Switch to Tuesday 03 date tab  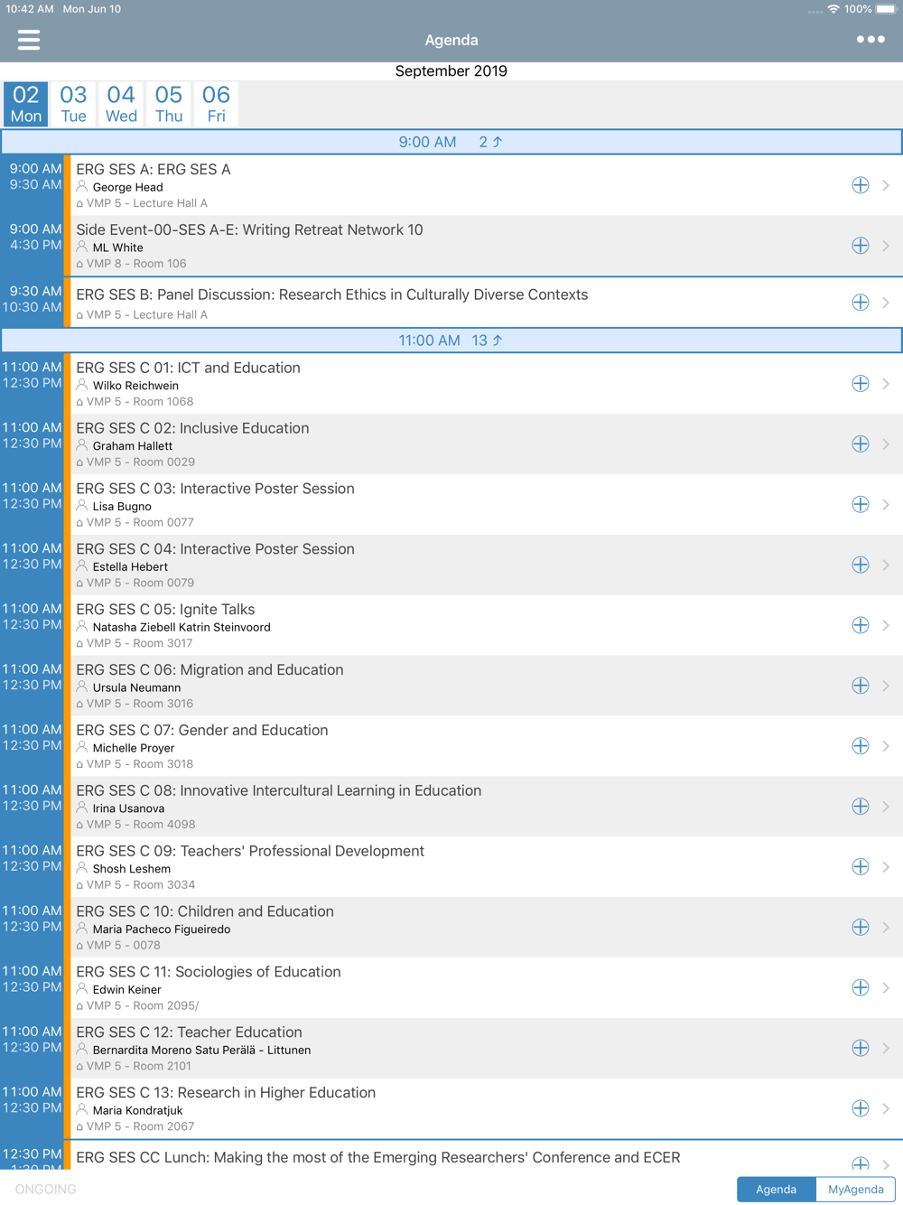click(73, 104)
